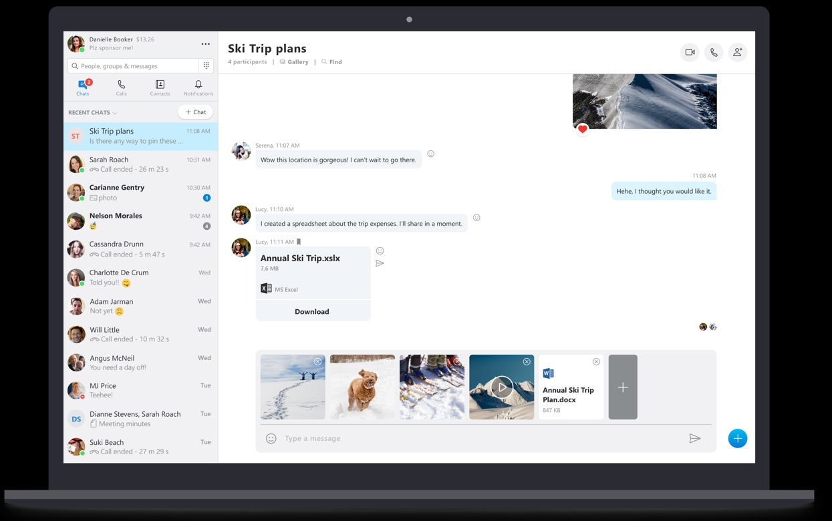Image resolution: width=832 pixels, height=521 pixels.
Task: Click the new Chat button
Action: click(195, 112)
